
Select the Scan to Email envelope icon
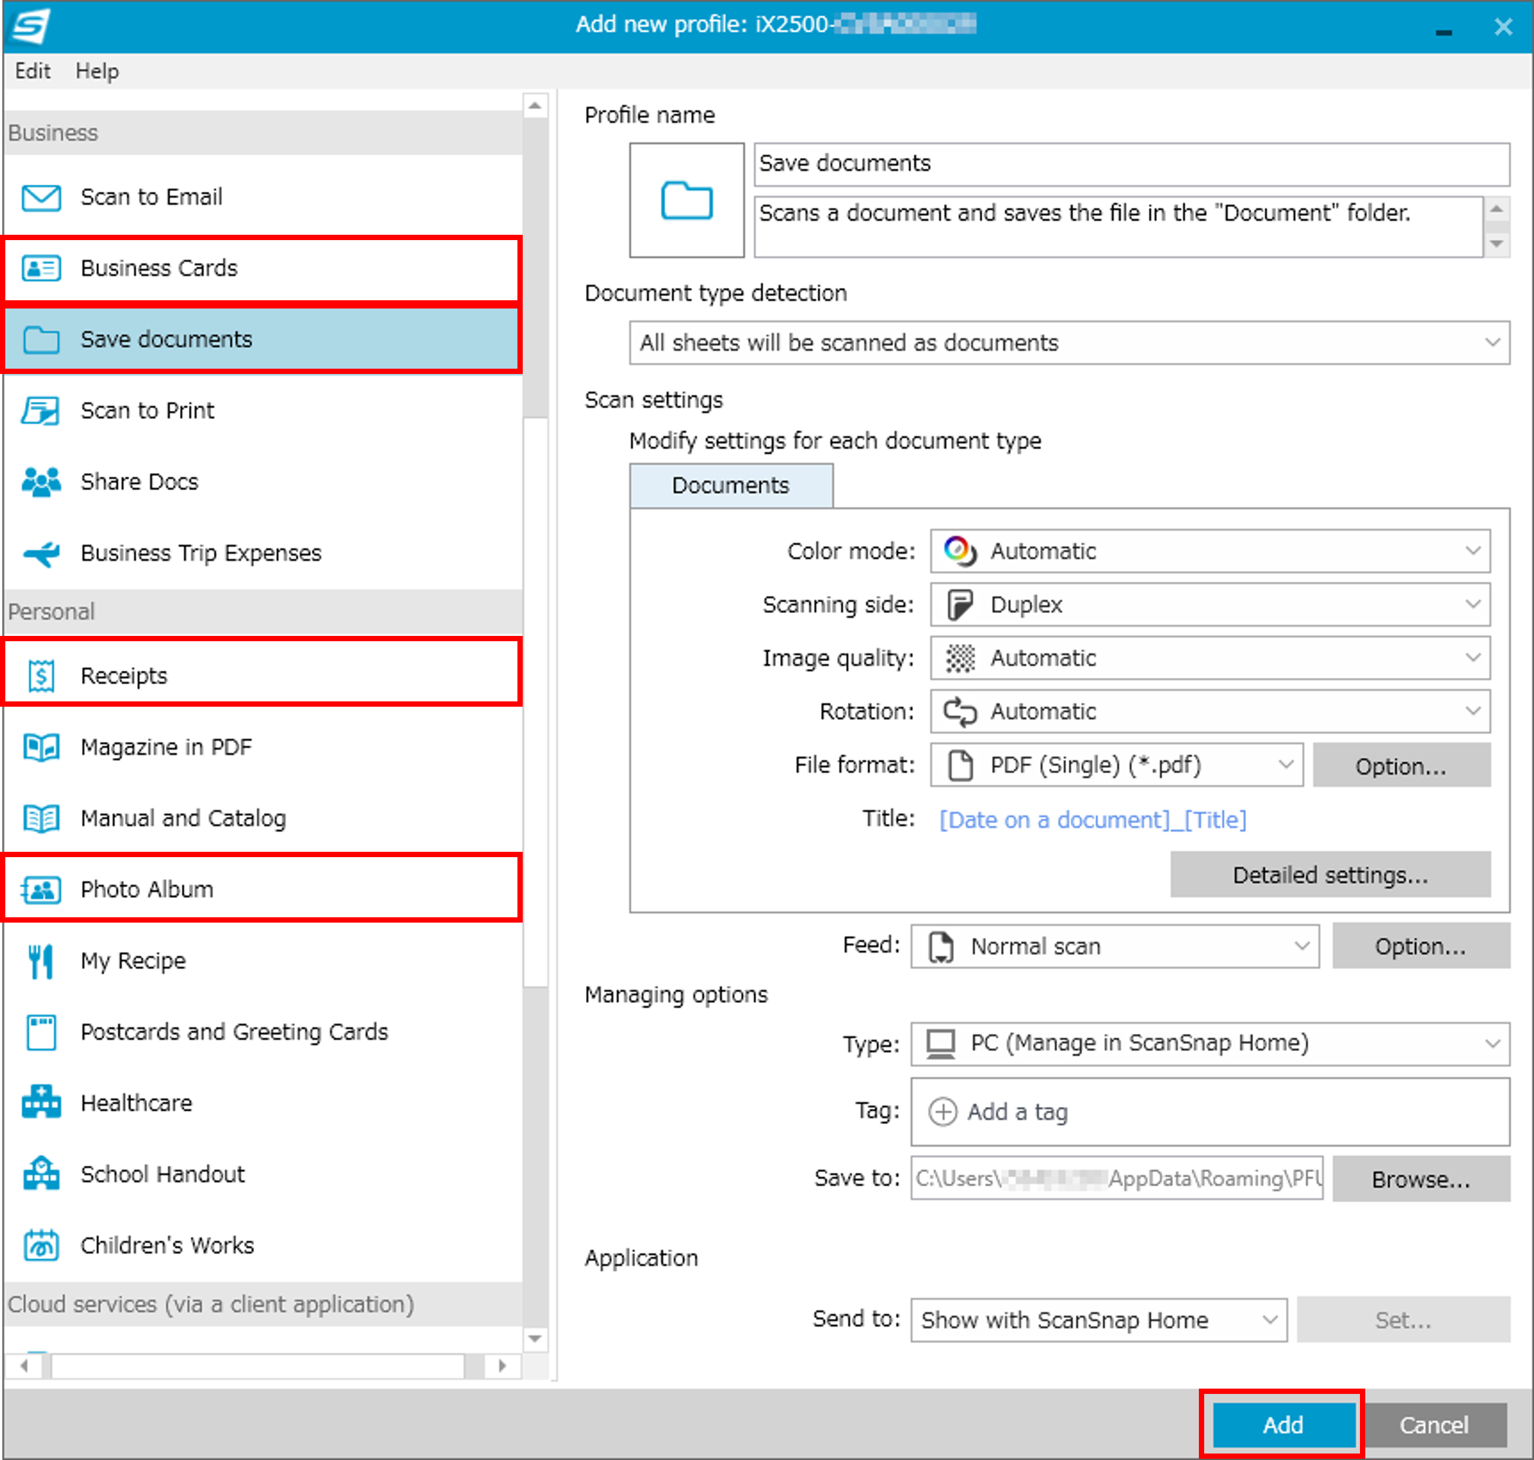[x=41, y=198]
